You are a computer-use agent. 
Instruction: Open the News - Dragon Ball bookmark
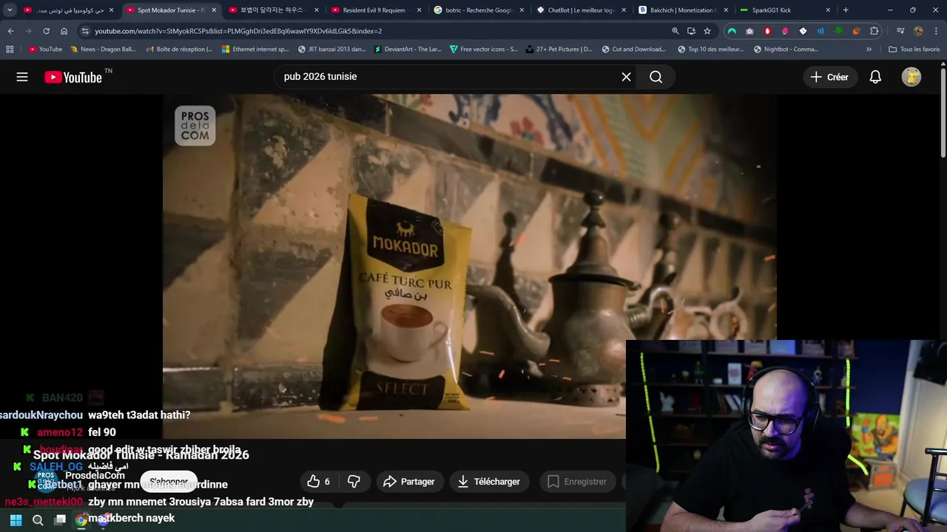click(x=103, y=50)
